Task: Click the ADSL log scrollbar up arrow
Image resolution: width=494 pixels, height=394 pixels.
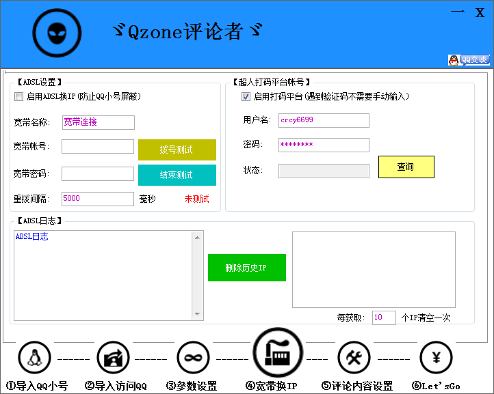Action: pos(198,238)
